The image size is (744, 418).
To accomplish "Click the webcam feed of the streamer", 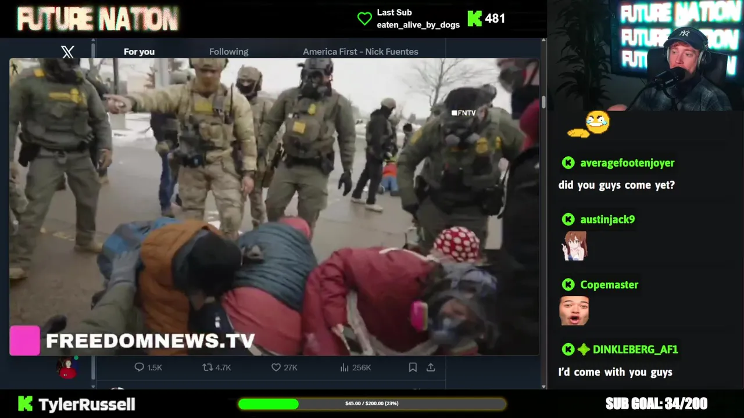I will coord(646,55).
